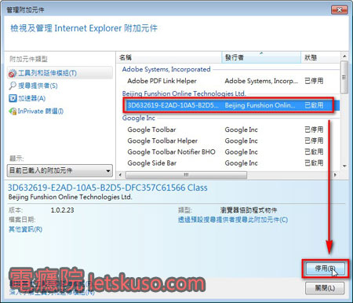353x303 pixels.
Task: Click the horizontal scrollbar thumb
Action: [x=186, y=175]
